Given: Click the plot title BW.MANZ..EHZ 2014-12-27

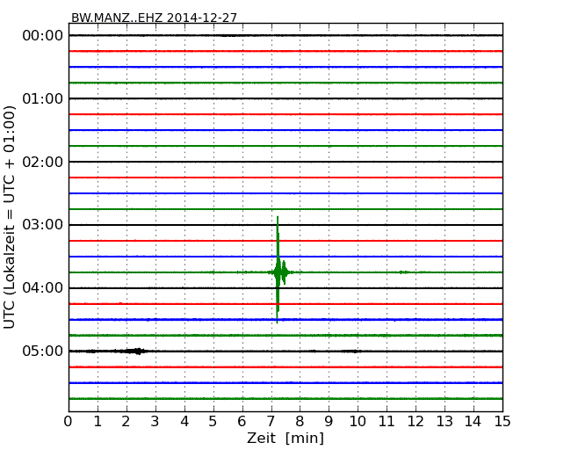Looking at the screenshot, I should click(154, 18).
